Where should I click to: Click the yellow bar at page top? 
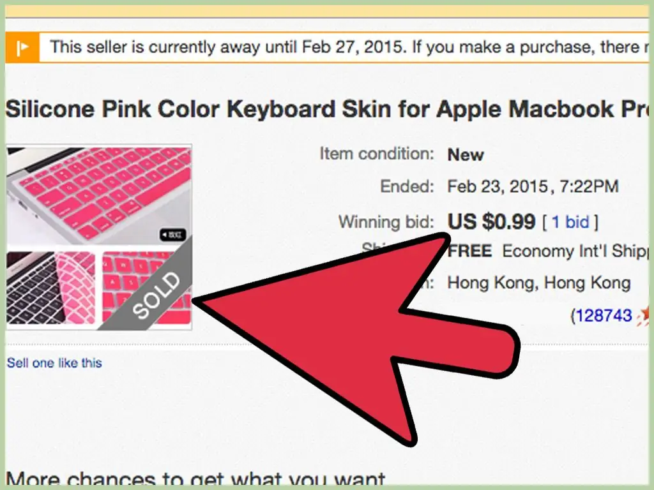[328, 11]
